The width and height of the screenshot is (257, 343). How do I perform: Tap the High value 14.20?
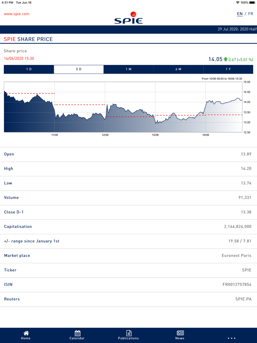[246, 169]
